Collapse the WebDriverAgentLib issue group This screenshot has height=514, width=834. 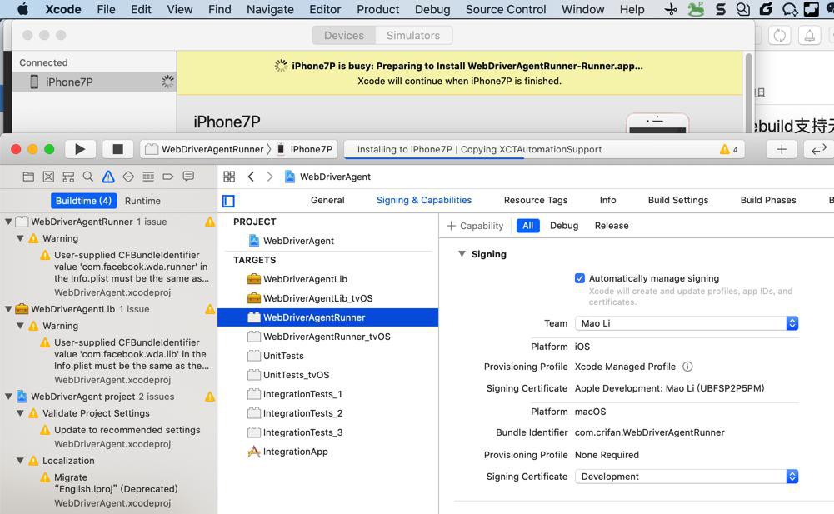click(x=8, y=309)
